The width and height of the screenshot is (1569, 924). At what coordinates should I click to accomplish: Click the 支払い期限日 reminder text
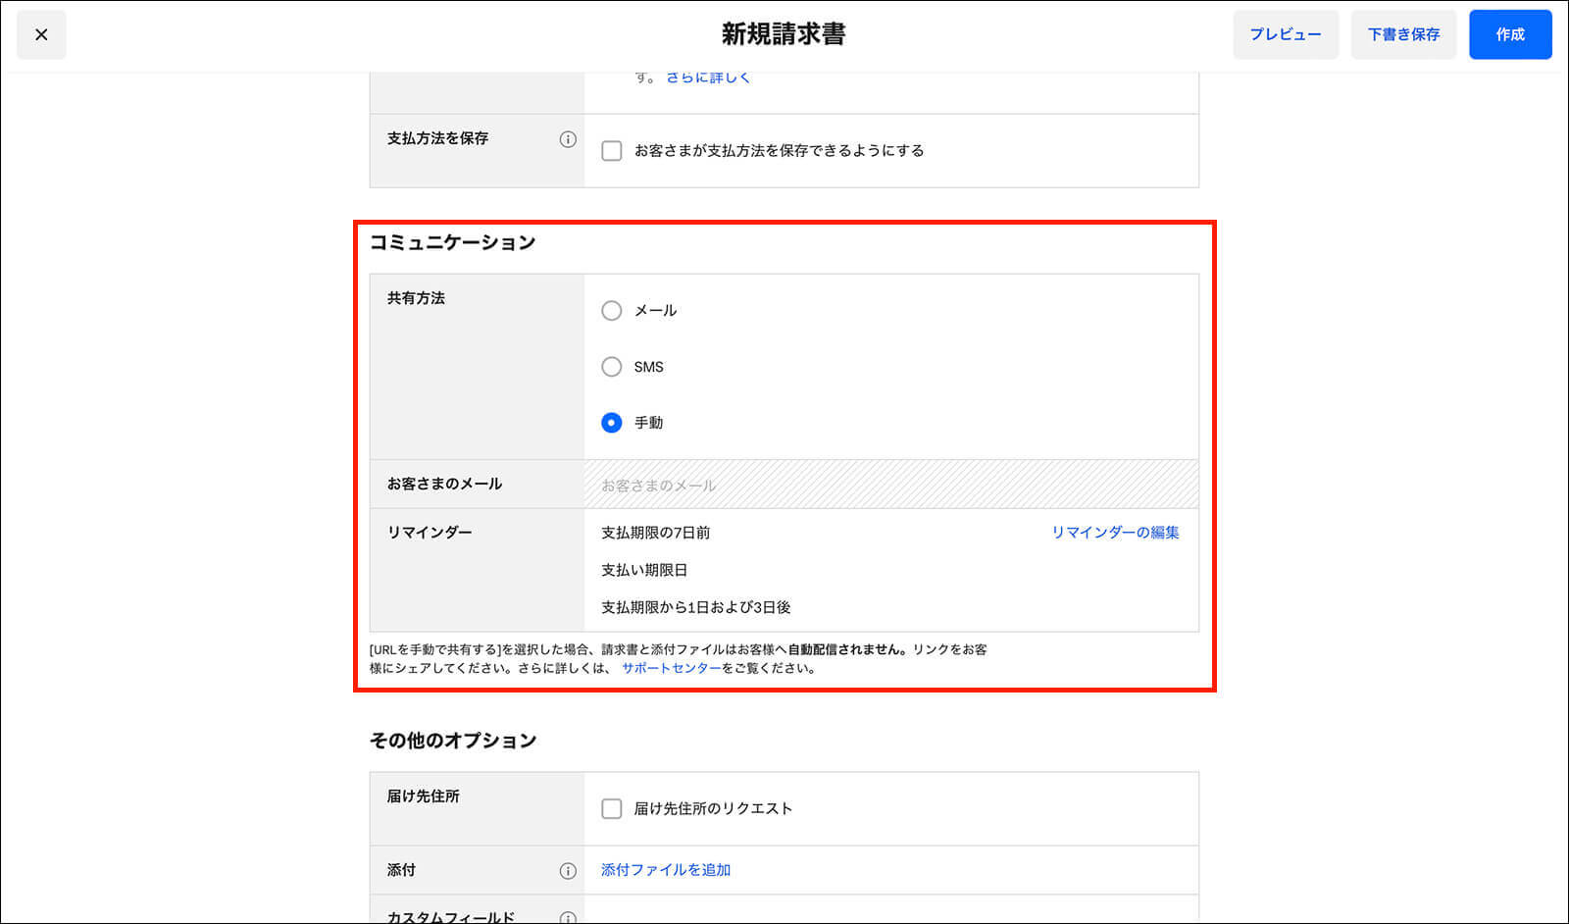(x=644, y=570)
